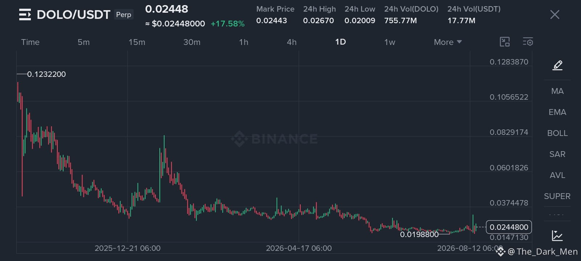Click the 0.0147130 price axis label

(509, 237)
